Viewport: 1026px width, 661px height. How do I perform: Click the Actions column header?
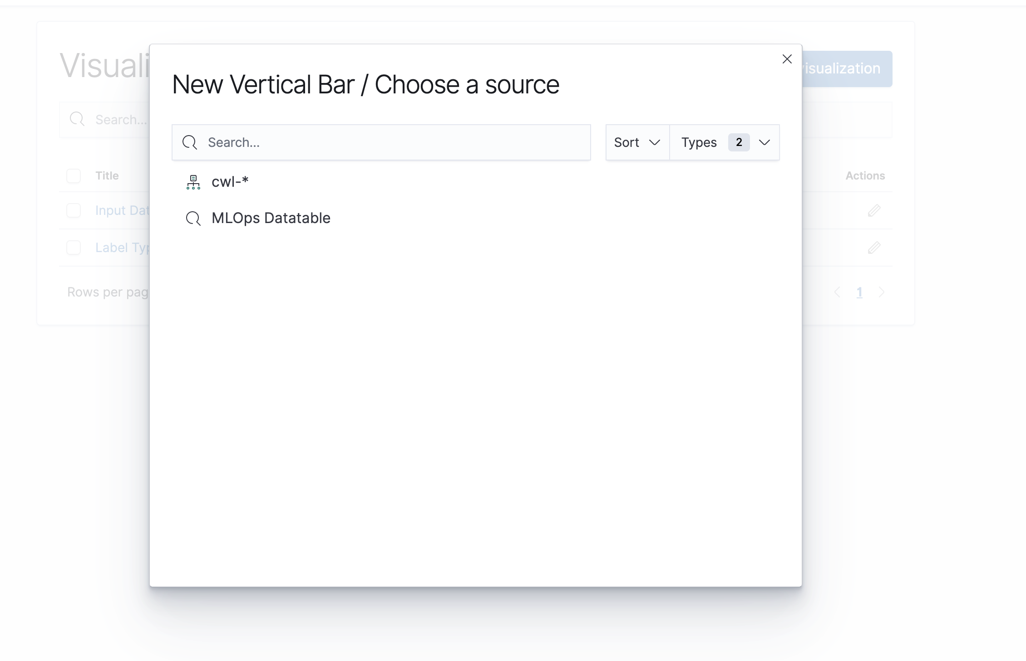865,176
